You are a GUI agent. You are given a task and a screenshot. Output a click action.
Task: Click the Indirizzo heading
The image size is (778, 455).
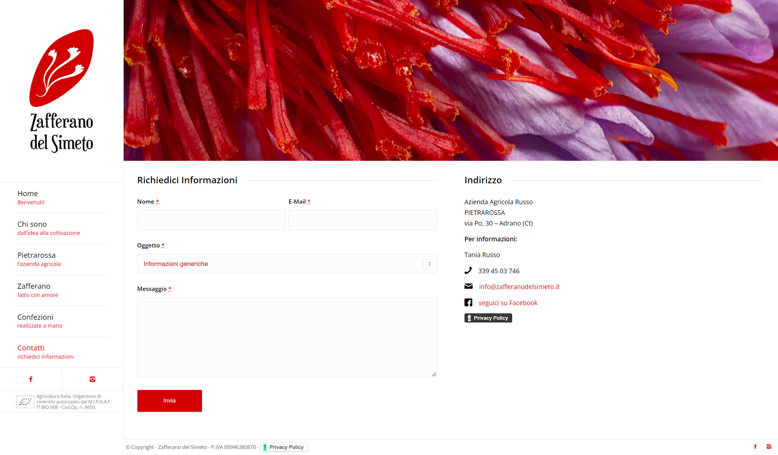pos(483,180)
